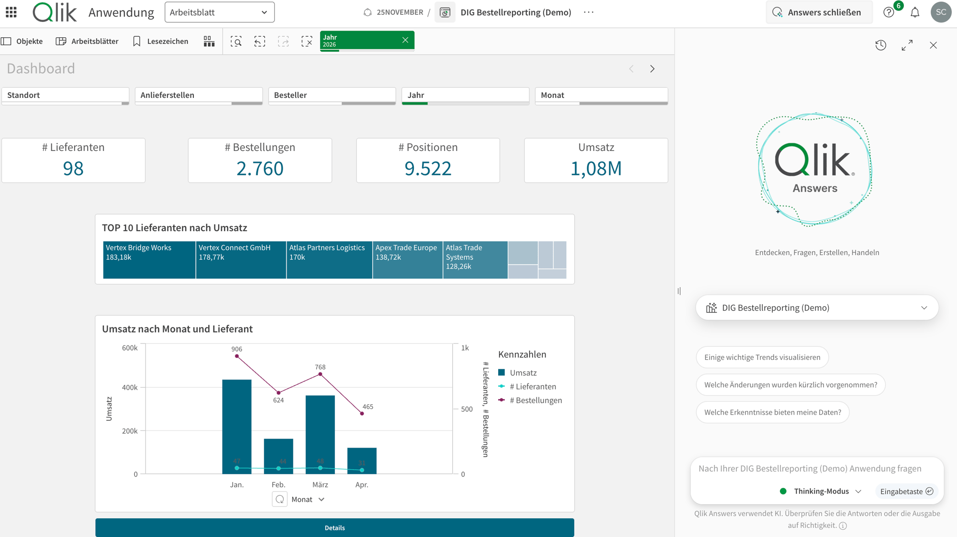Step back in selections

[x=260, y=42]
